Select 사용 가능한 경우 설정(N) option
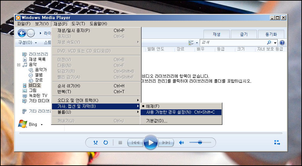Viewport: 302px width, 166px height. [x=181, y=112]
